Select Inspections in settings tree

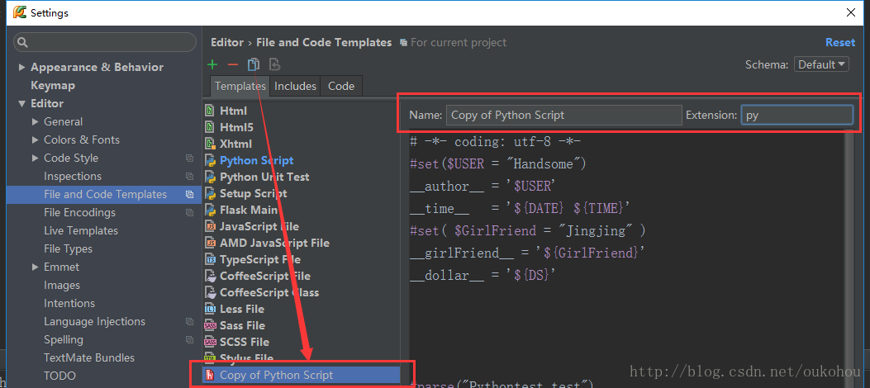pyautogui.click(x=73, y=177)
